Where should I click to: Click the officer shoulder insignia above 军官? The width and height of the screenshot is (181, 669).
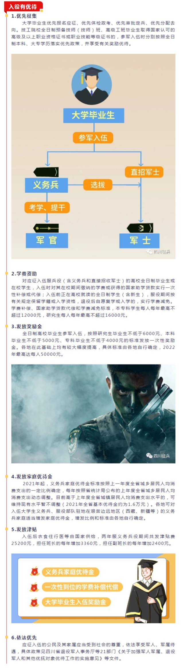(x=46, y=228)
